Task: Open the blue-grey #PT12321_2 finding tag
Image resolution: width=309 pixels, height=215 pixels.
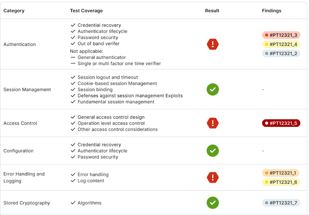Action: coord(281,54)
